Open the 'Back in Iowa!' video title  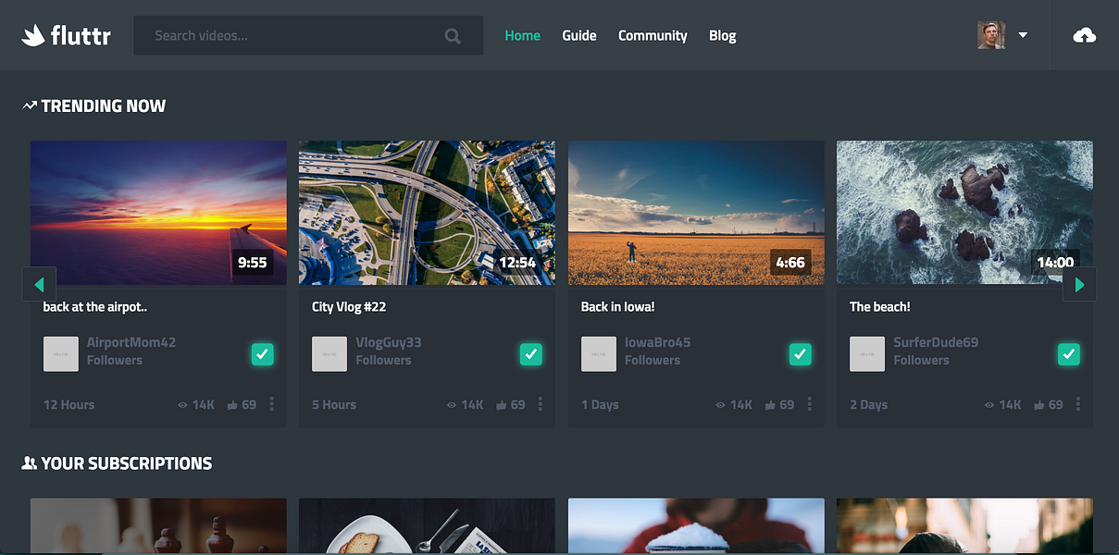pos(617,307)
